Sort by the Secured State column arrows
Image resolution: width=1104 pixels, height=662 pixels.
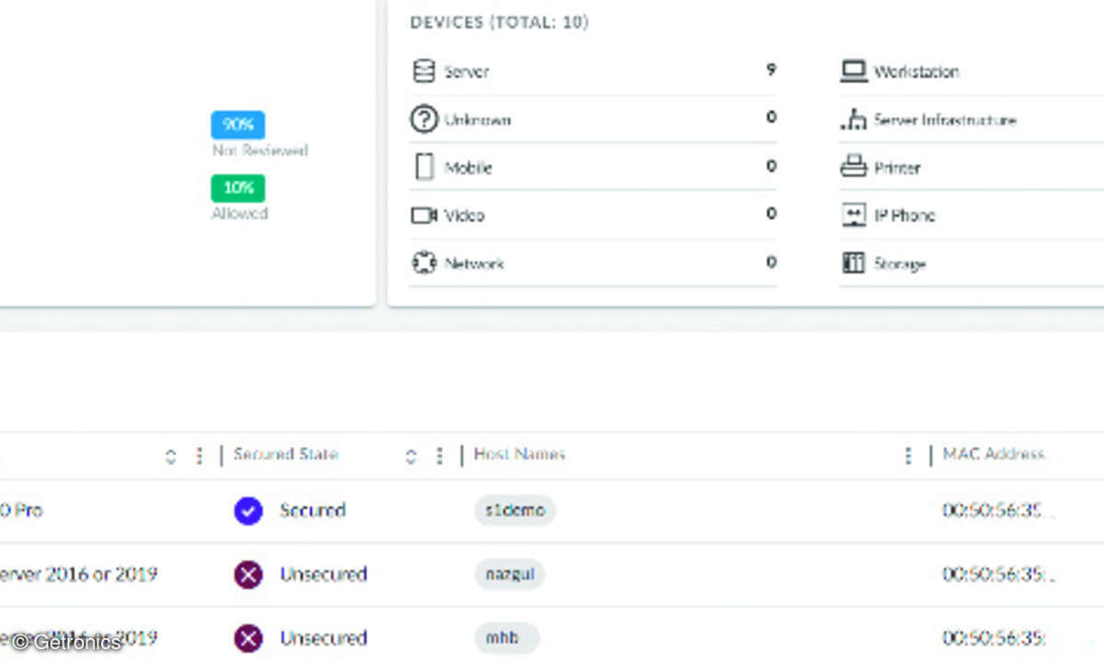[411, 456]
